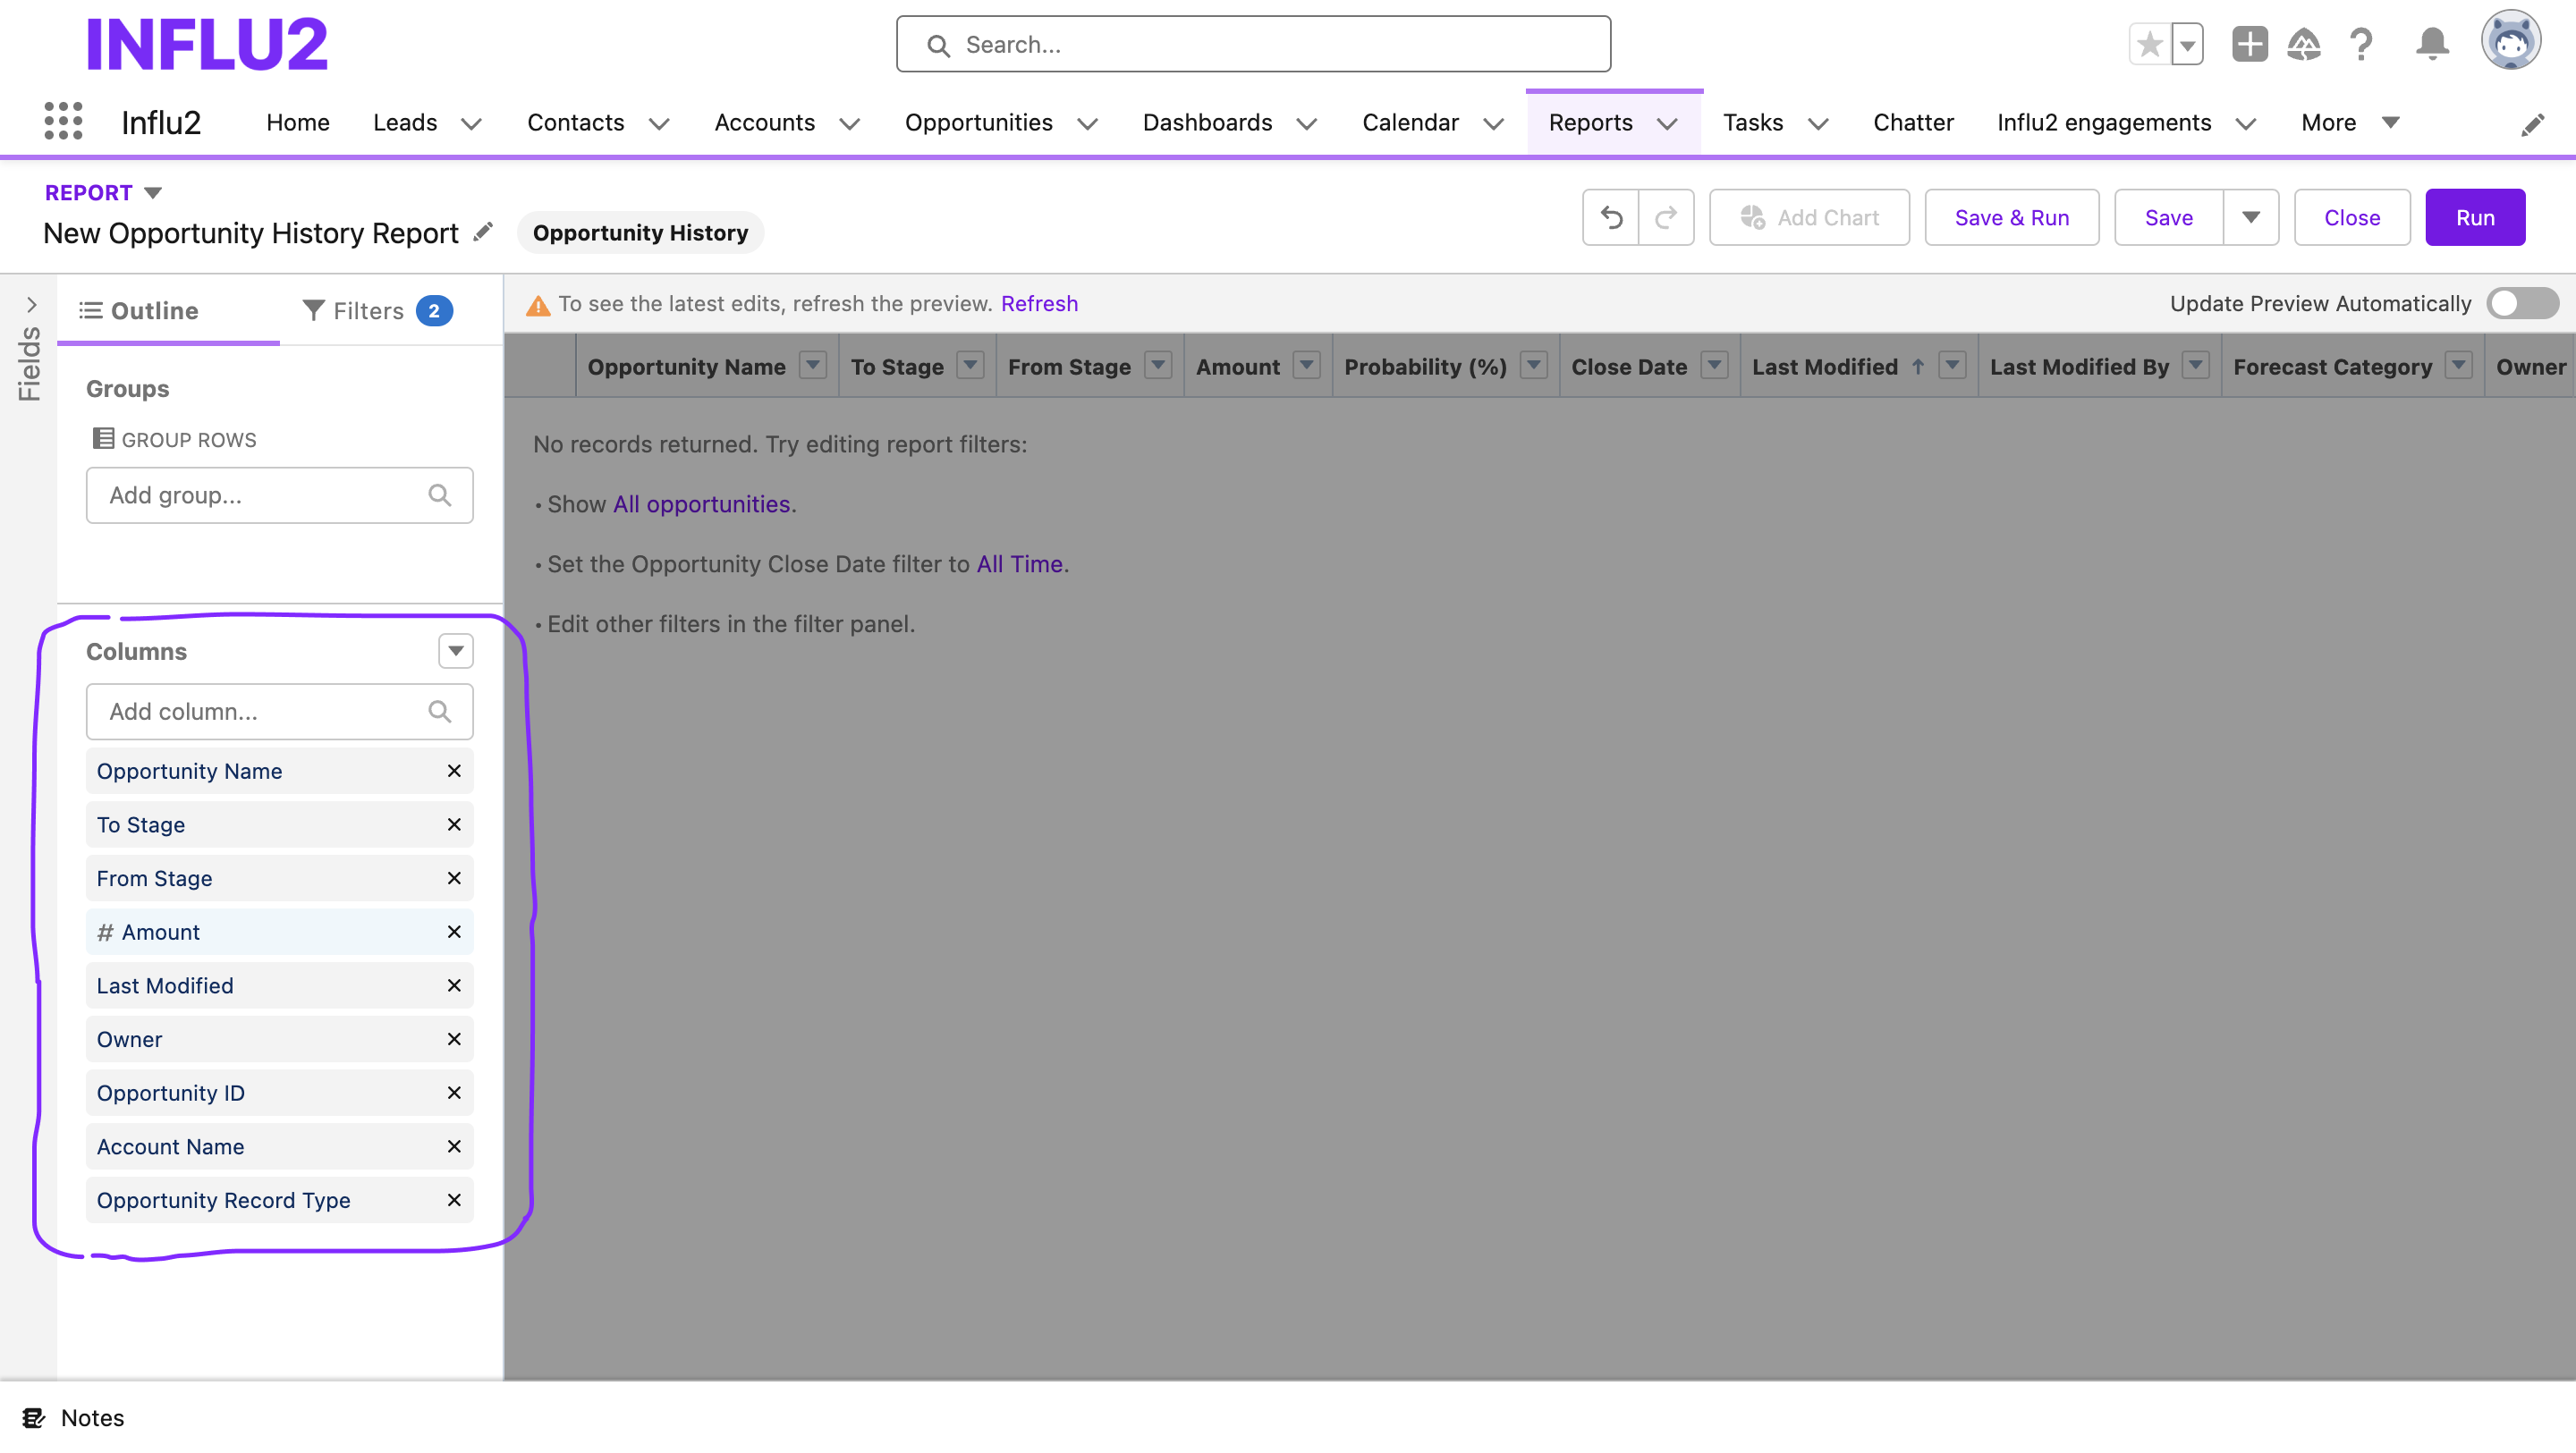The width and height of the screenshot is (2576, 1453).
Task: Open the Chatter nav tab
Action: [x=1912, y=122]
